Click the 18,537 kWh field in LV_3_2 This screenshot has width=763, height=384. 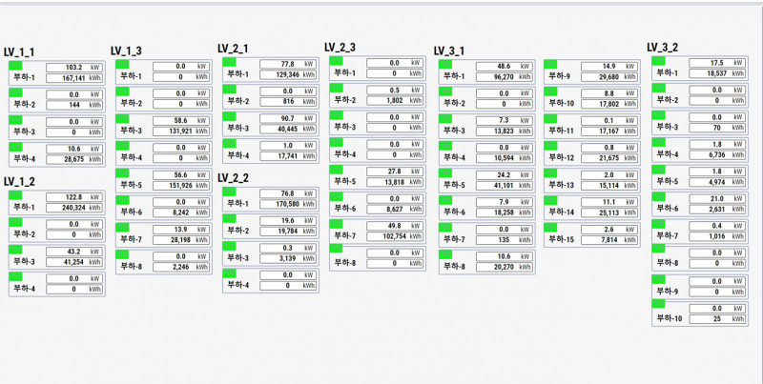pos(717,73)
